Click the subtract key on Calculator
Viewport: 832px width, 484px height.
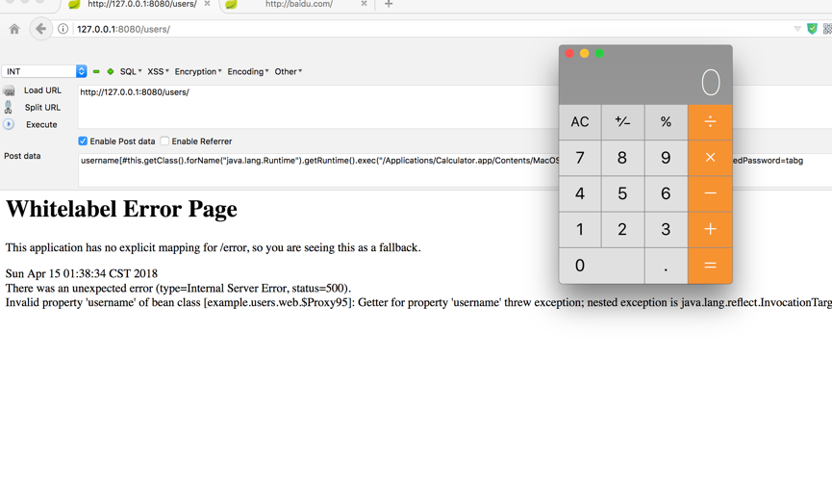pos(710,193)
